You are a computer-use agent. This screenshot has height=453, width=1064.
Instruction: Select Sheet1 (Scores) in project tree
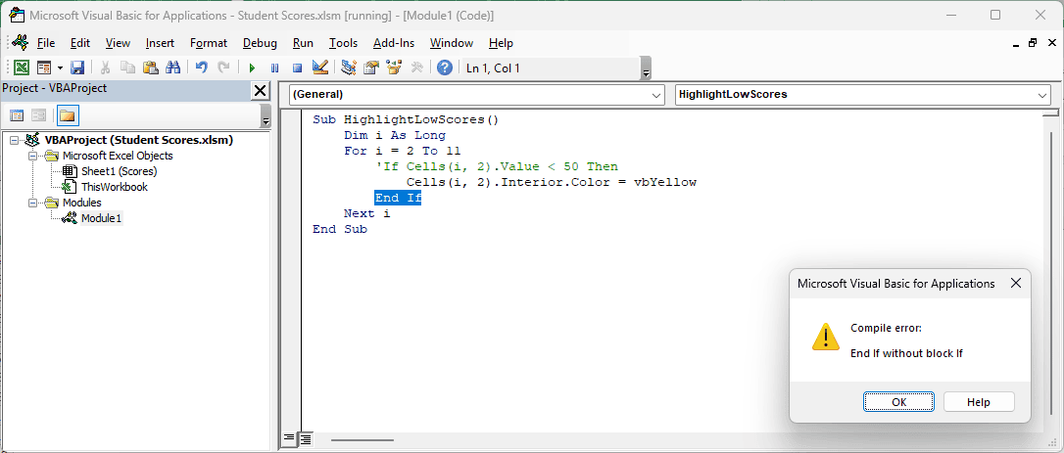119,171
